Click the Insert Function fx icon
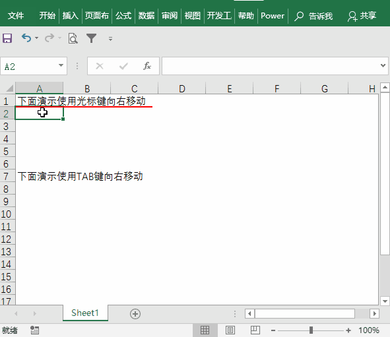 pos(147,66)
